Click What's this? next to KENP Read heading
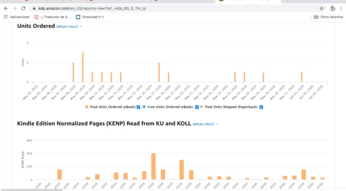Screen dimensions: 346x191 pos(203,124)
